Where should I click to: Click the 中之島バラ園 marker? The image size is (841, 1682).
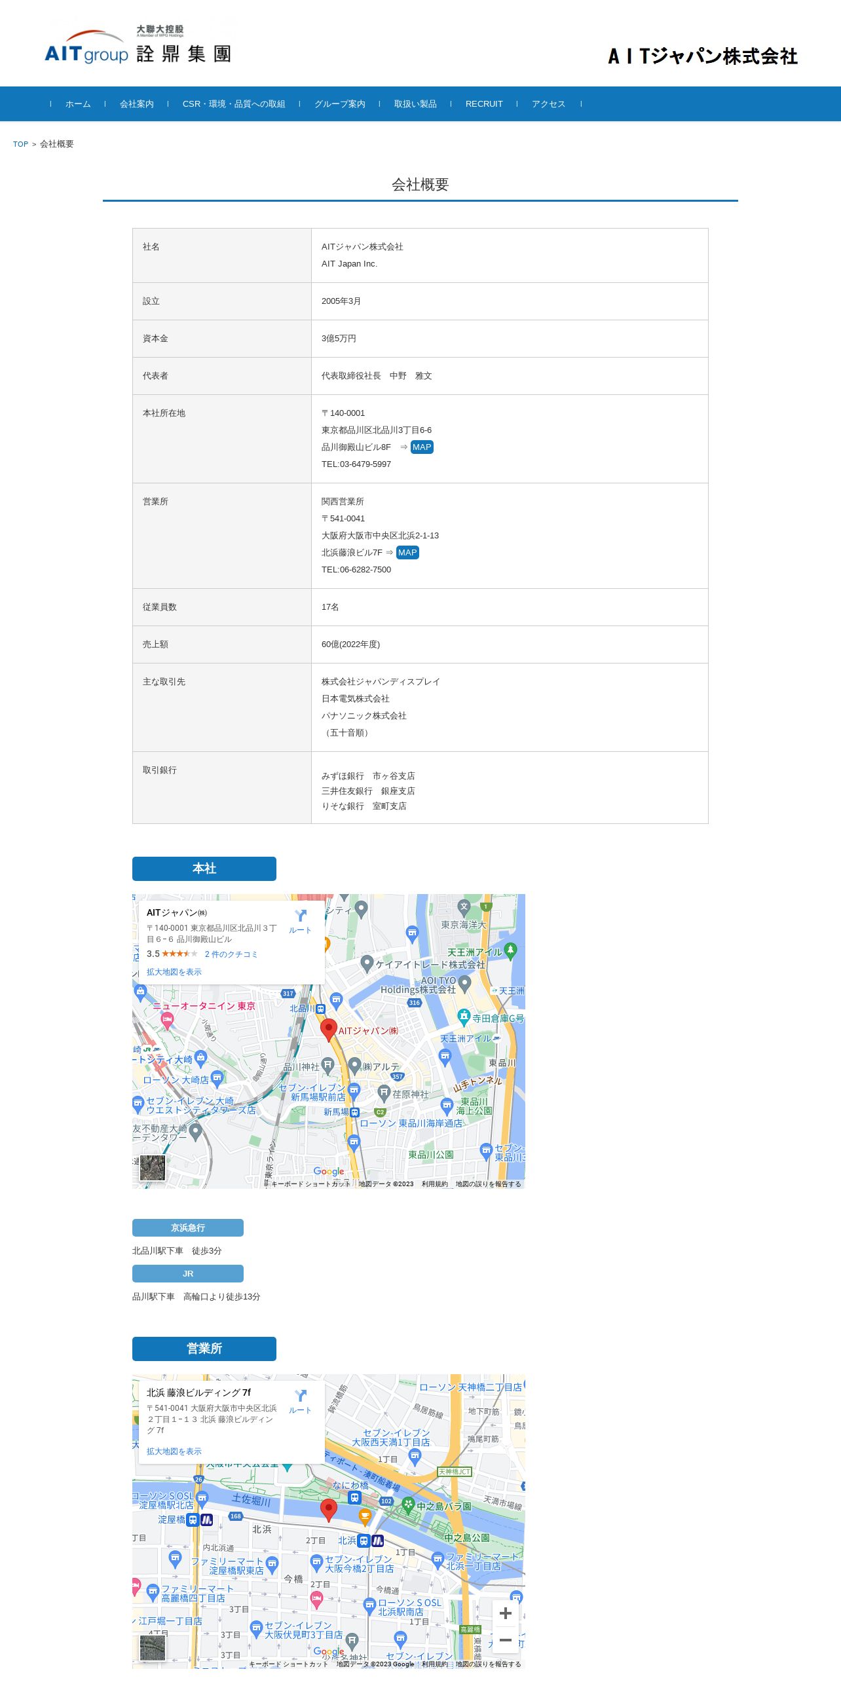(x=408, y=1505)
